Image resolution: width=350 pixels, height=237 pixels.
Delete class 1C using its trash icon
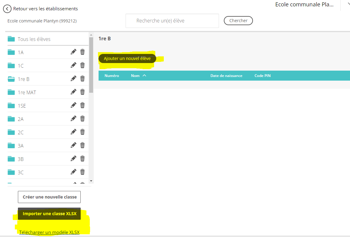point(82,65)
